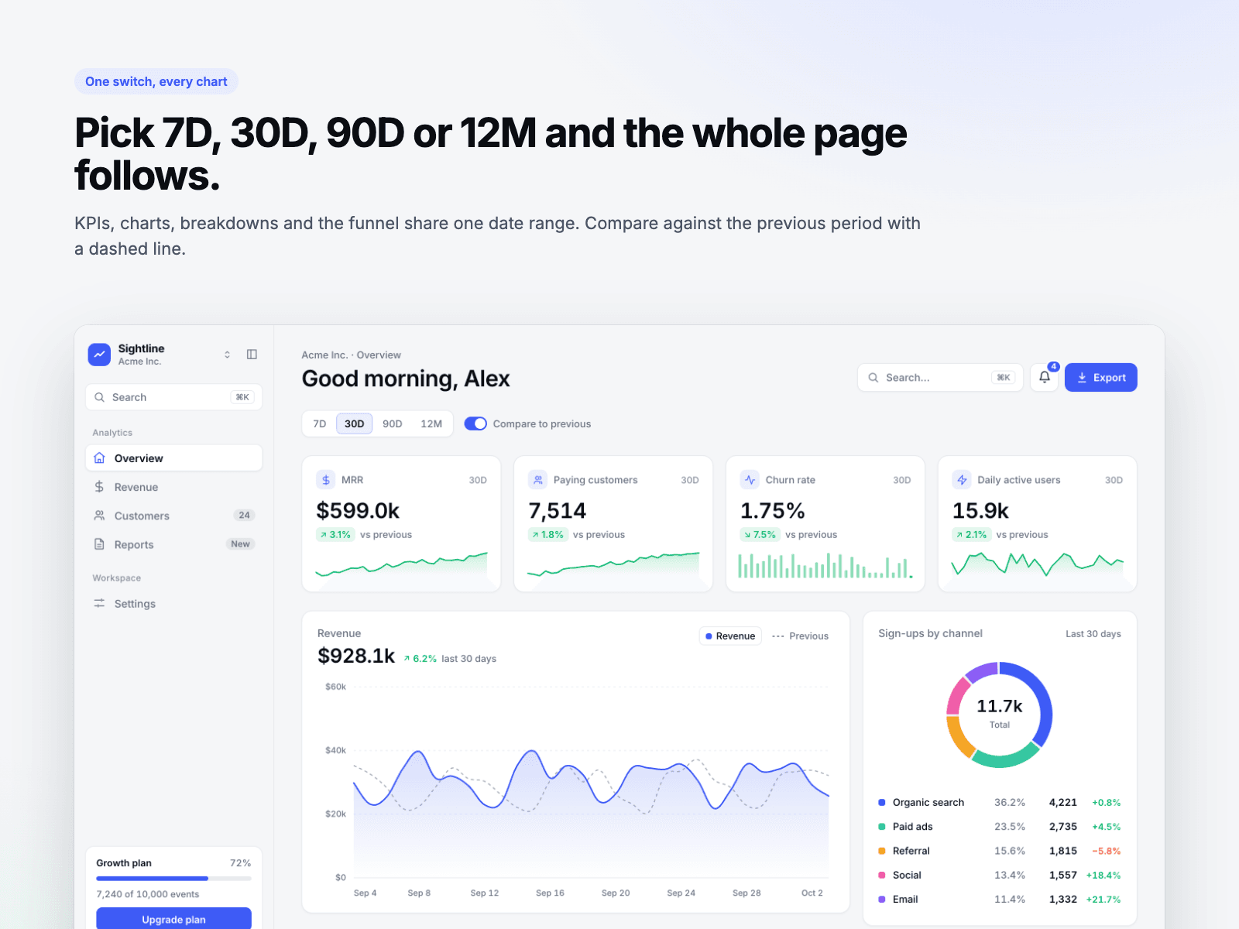Click the Paying customers card people icon
Image resolution: width=1239 pixels, height=929 pixels.
[538, 480]
